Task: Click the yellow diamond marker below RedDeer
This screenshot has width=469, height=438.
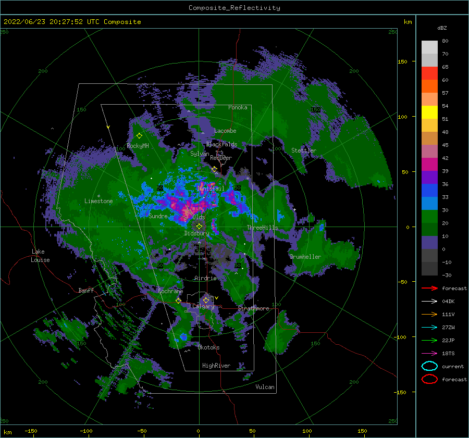Action: click(x=214, y=169)
